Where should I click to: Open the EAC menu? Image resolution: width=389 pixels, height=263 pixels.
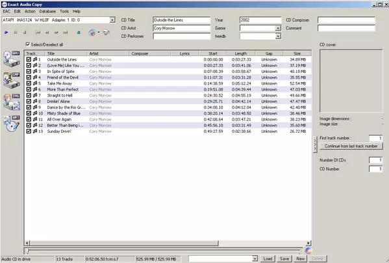pos(6,11)
